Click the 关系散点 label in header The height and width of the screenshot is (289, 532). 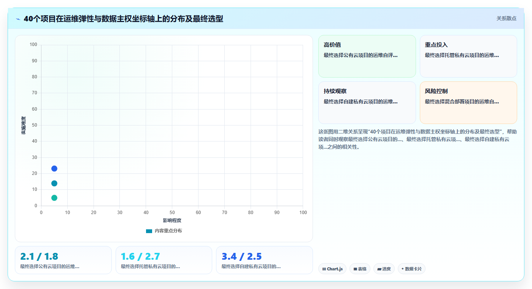coord(506,18)
